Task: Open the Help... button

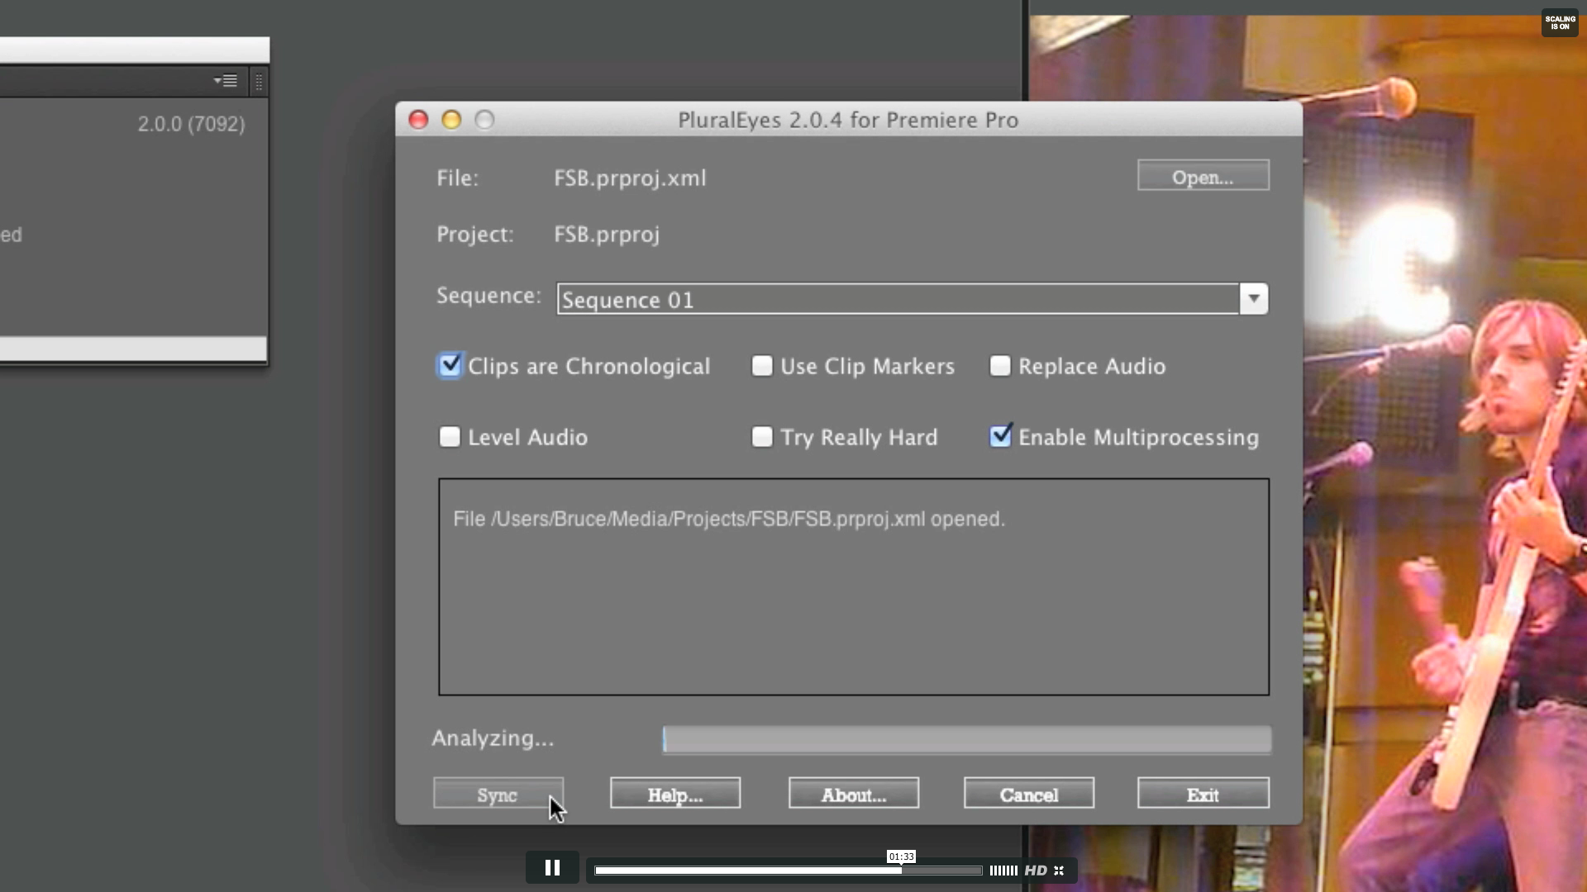Action: pyautogui.click(x=675, y=794)
